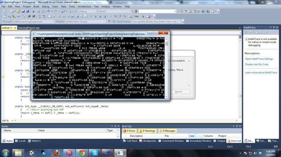The height and width of the screenshot is (157, 281).
Task: Click the Ignore button in the dialog
Action: click(x=178, y=92)
